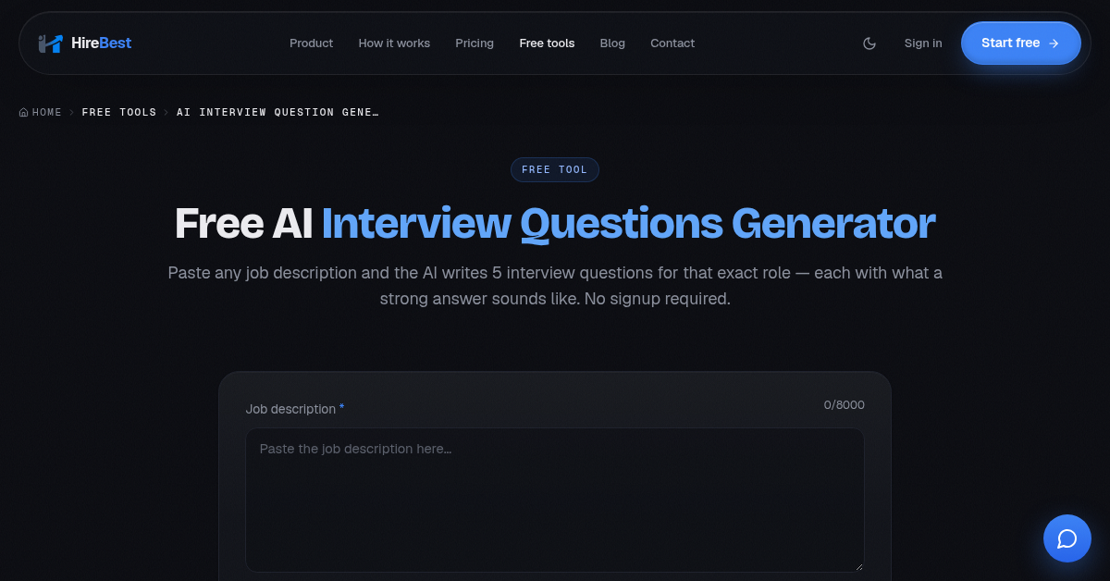Open the Product menu item
This screenshot has width=1110, height=581.
(311, 43)
